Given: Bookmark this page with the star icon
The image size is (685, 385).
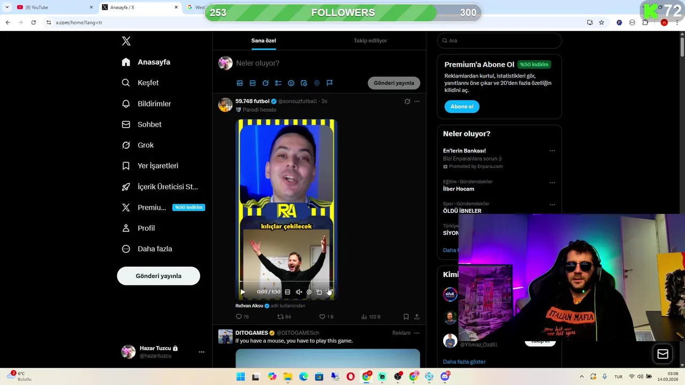Looking at the screenshot, I should [602, 22].
